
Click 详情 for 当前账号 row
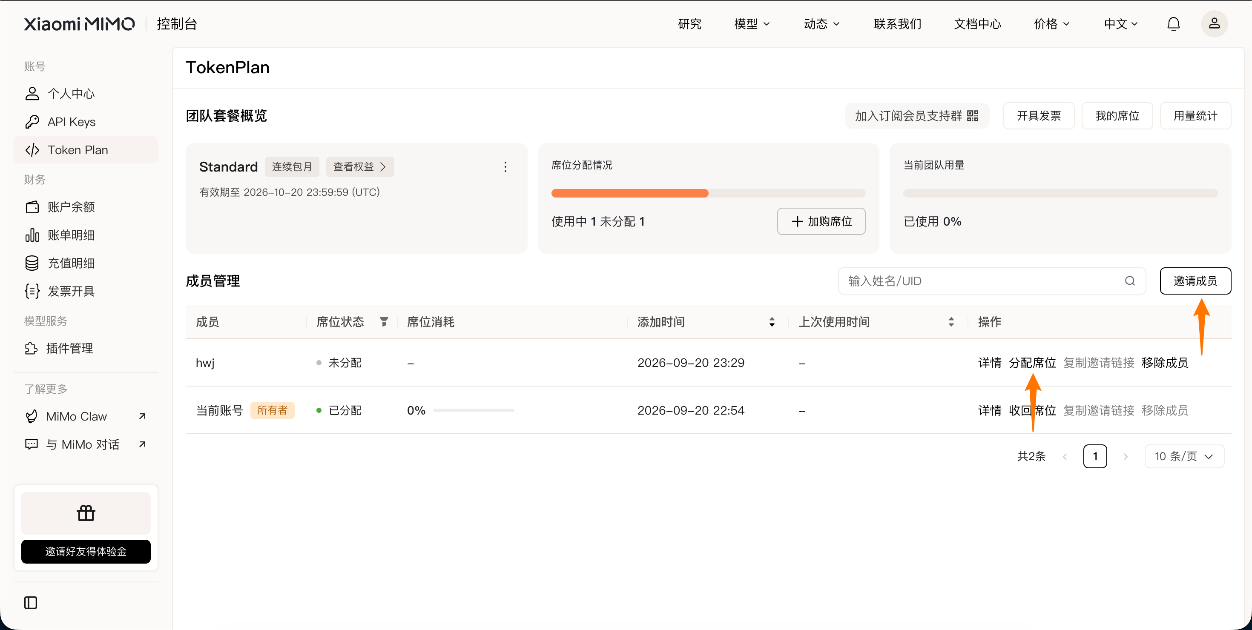(990, 410)
